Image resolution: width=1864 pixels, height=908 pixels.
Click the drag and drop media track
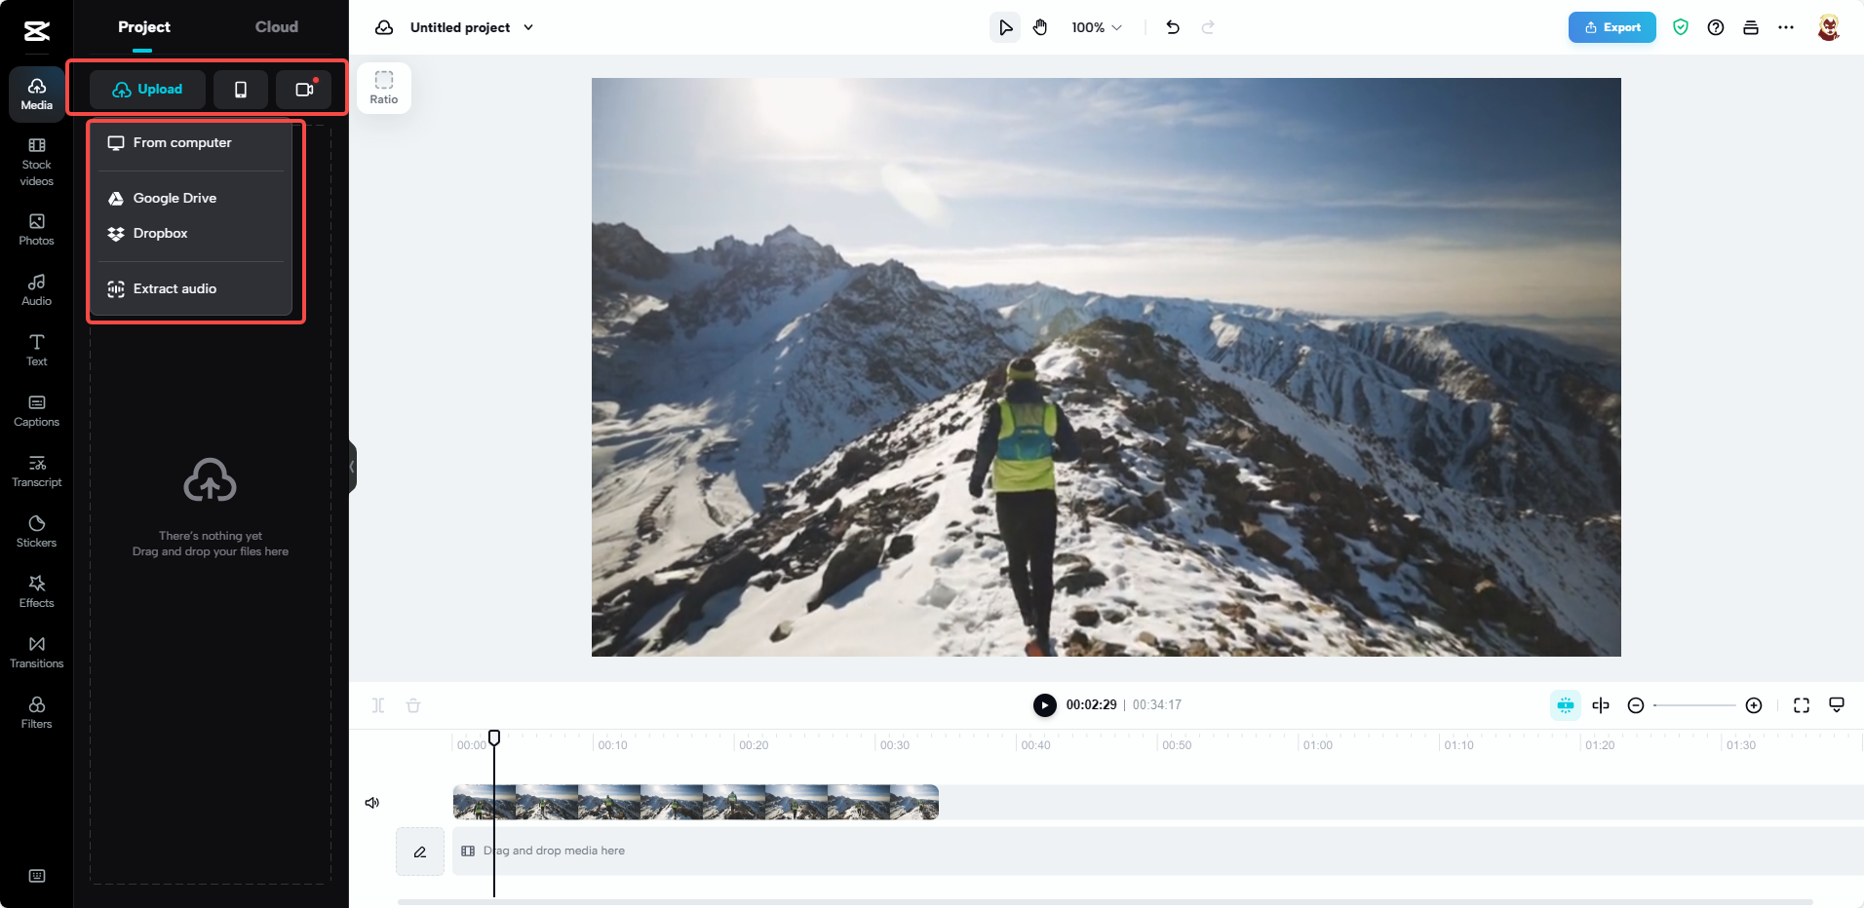click(x=1158, y=851)
